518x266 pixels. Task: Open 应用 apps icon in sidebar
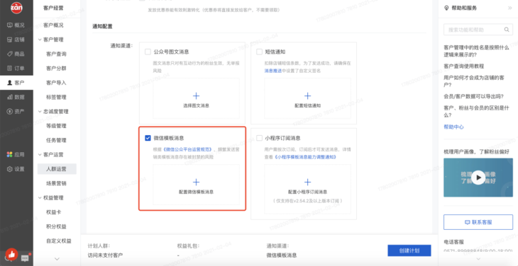[x=10, y=154]
